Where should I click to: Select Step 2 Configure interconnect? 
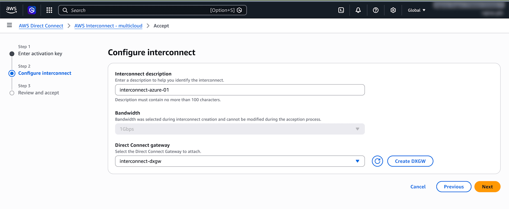tap(45, 73)
